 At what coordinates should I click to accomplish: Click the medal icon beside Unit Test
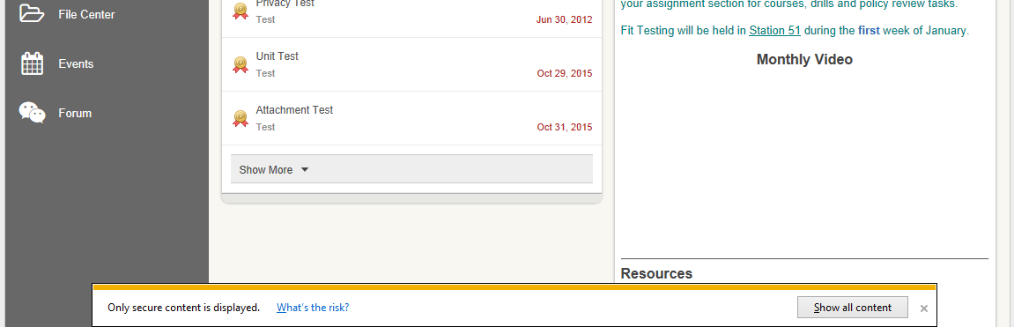241,64
